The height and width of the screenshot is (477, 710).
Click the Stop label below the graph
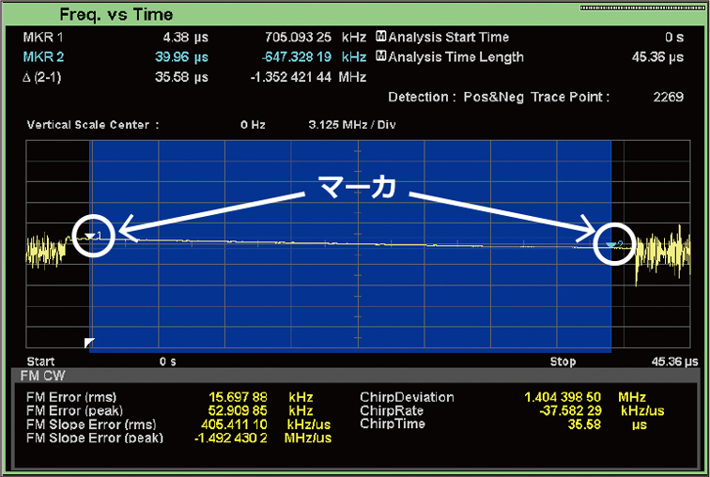(x=563, y=362)
